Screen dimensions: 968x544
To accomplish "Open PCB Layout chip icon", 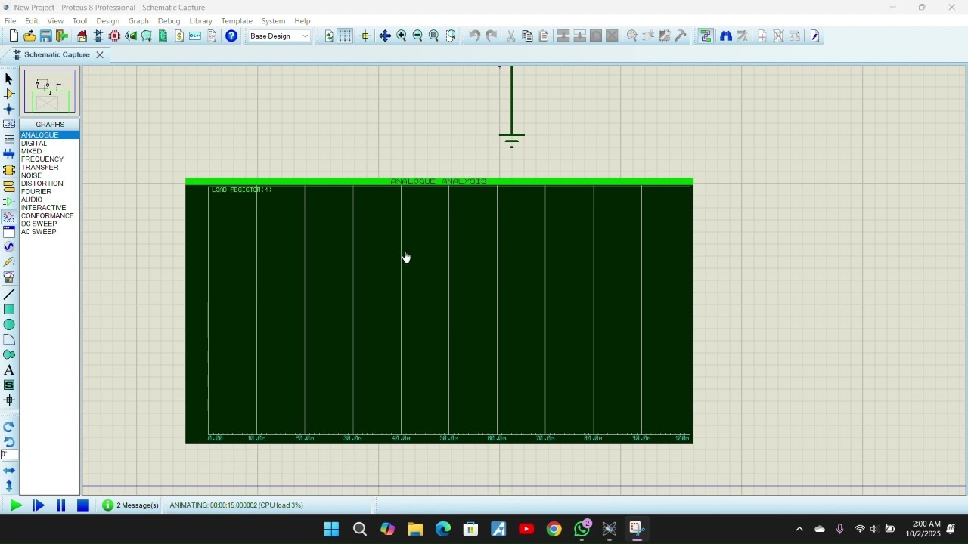I will coord(115,36).
